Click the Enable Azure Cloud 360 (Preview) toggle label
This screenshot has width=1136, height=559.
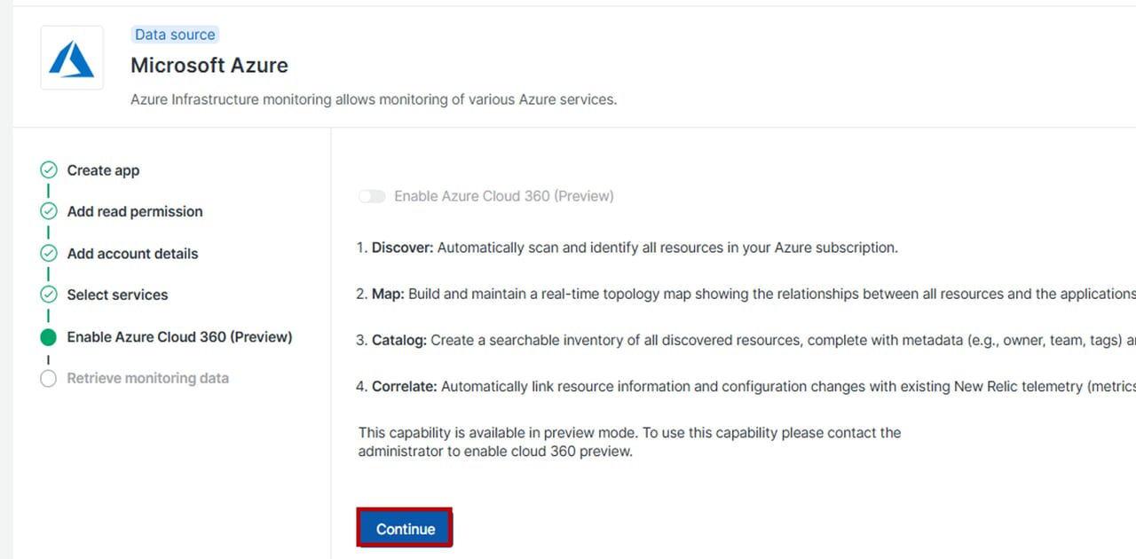tap(503, 196)
